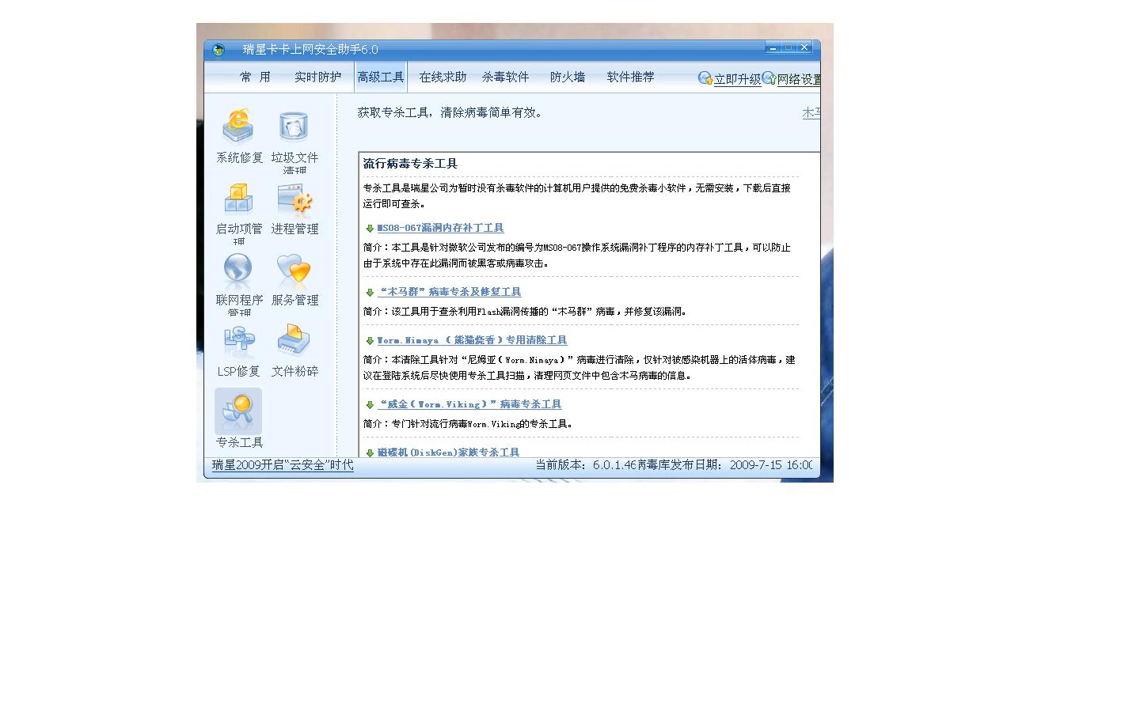Click the 立即升级 upgrade globe icon

pos(705,78)
